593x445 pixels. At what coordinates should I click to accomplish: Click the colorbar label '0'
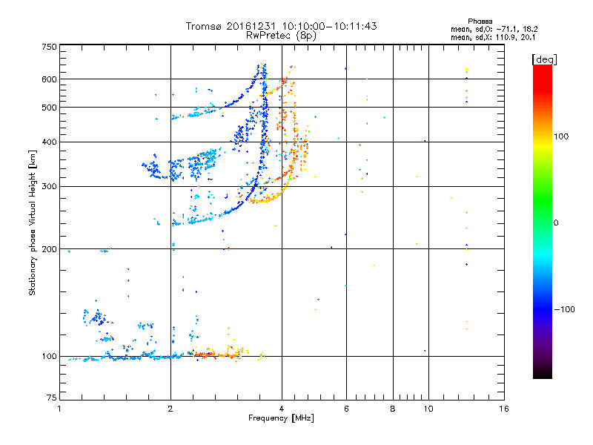[556, 223]
